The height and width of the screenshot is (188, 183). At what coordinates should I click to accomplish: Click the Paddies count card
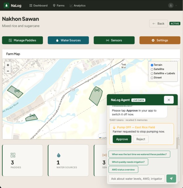[x=22, y=160]
